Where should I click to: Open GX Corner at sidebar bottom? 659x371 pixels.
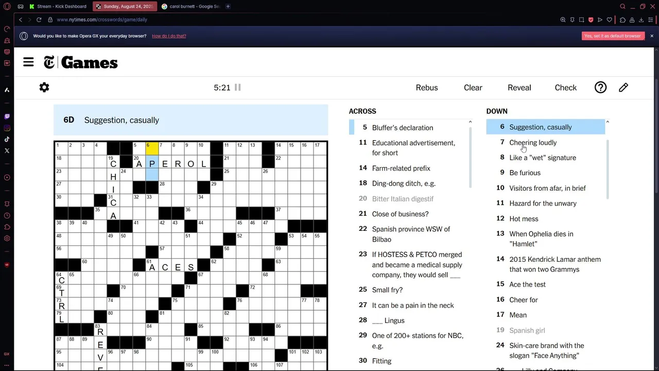(7, 354)
